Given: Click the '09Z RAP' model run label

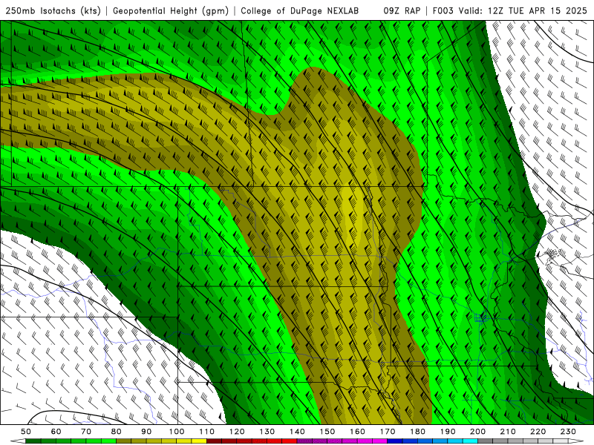Looking at the screenshot, I should (402, 10).
